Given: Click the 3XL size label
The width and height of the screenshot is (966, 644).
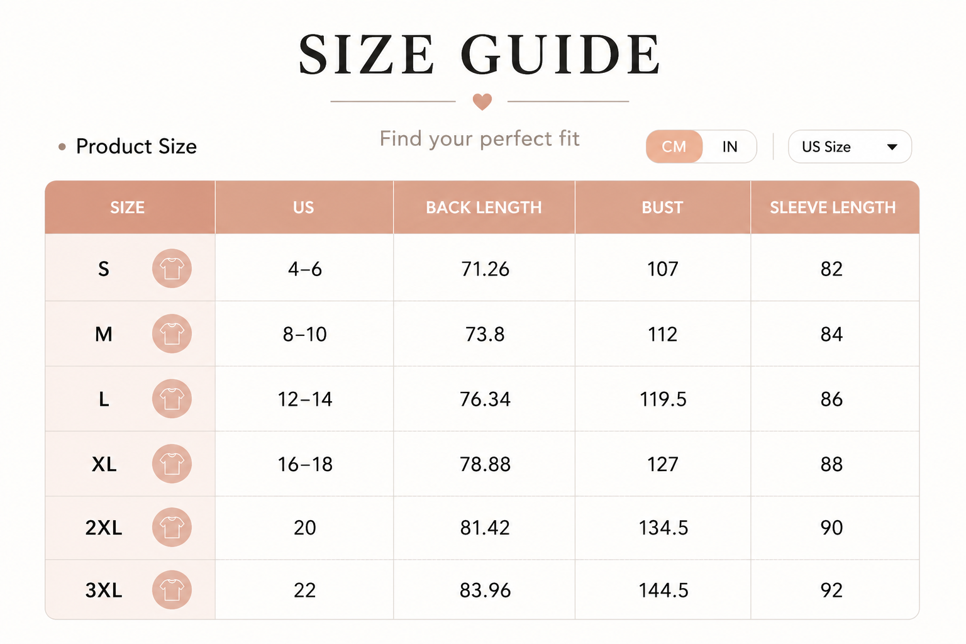Looking at the screenshot, I should (x=104, y=591).
